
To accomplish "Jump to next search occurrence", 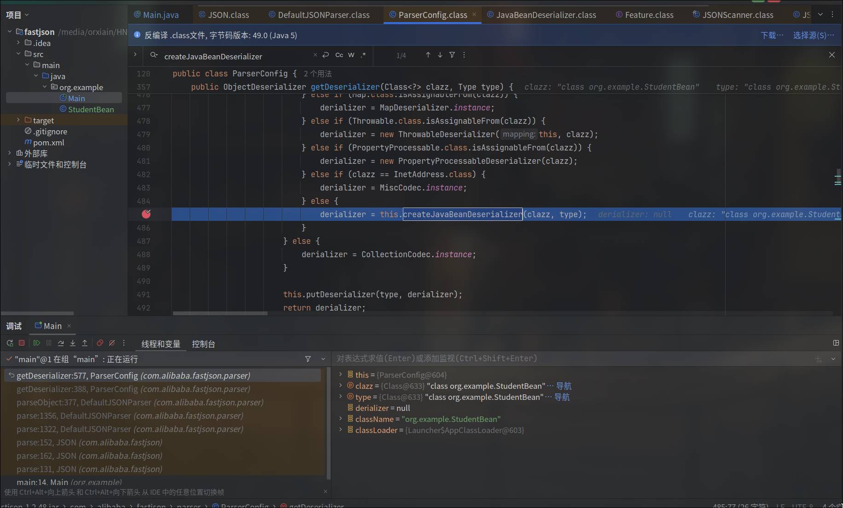I will (440, 55).
